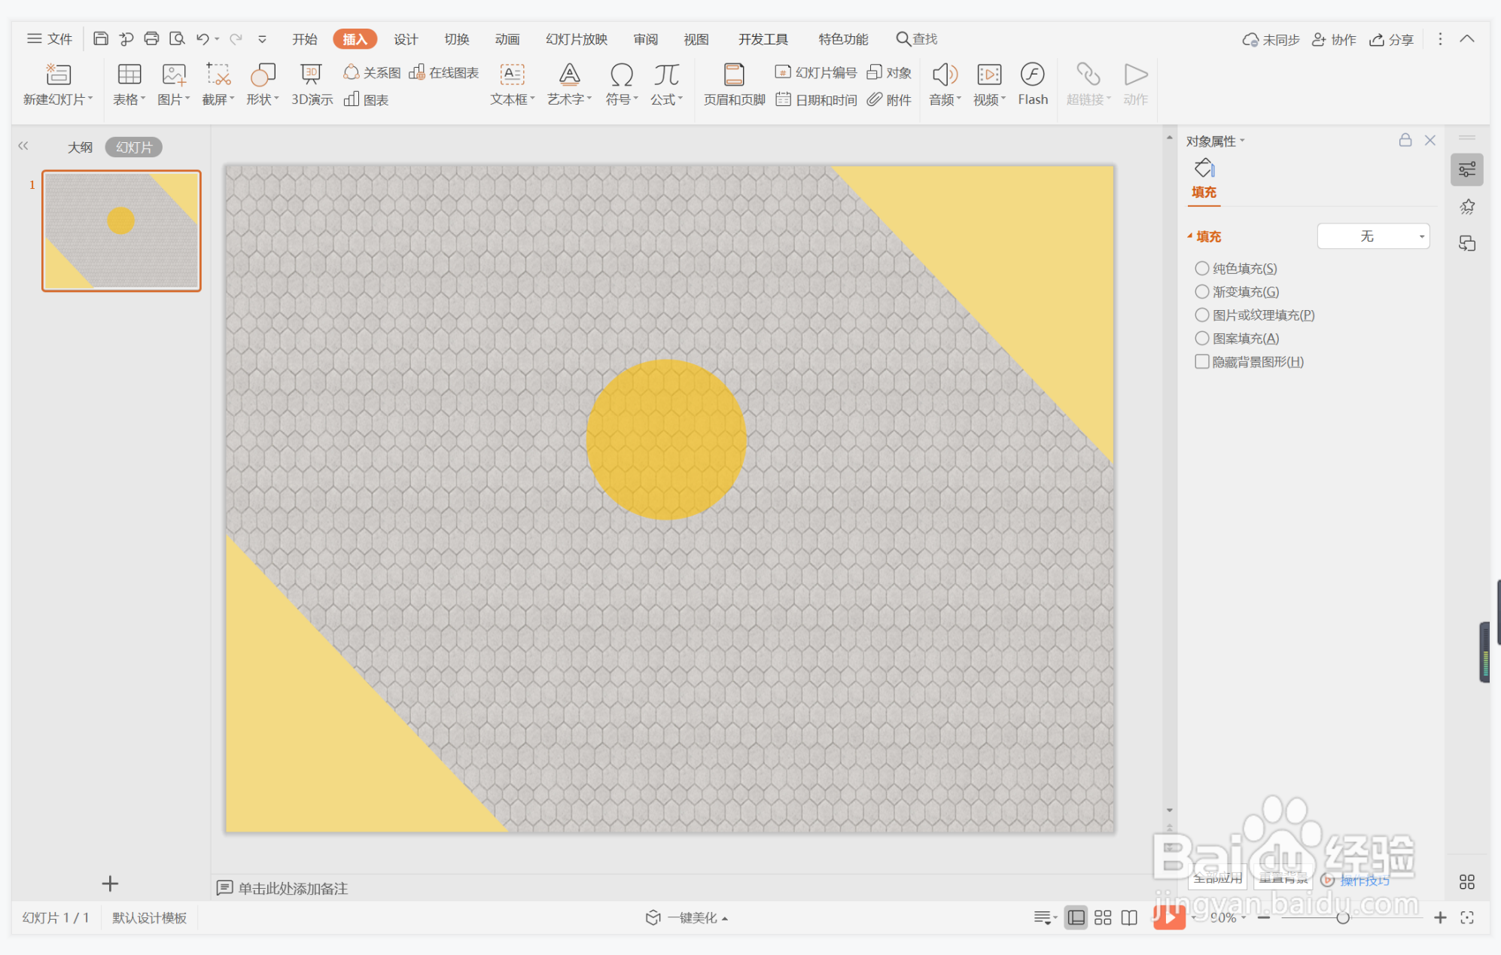Select 图片或纹理填充 radio option
This screenshot has width=1501, height=955.
point(1202,315)
